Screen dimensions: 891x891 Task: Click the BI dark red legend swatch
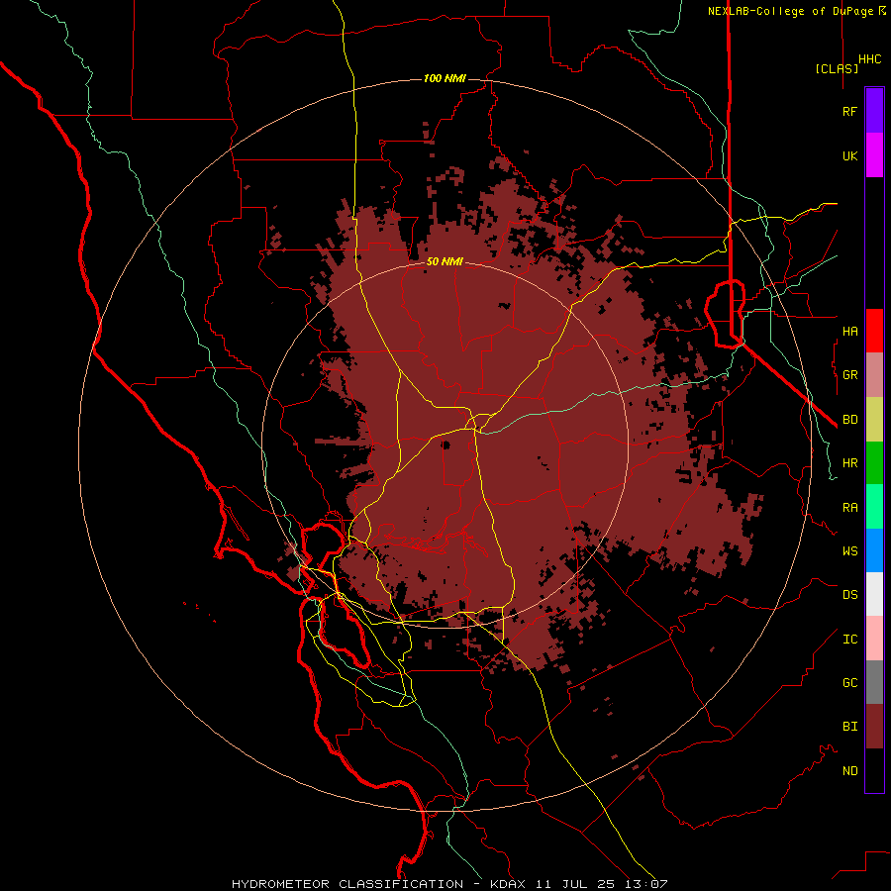coord(874,727)
